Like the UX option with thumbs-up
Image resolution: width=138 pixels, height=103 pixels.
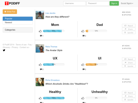[x=40, y=65]
